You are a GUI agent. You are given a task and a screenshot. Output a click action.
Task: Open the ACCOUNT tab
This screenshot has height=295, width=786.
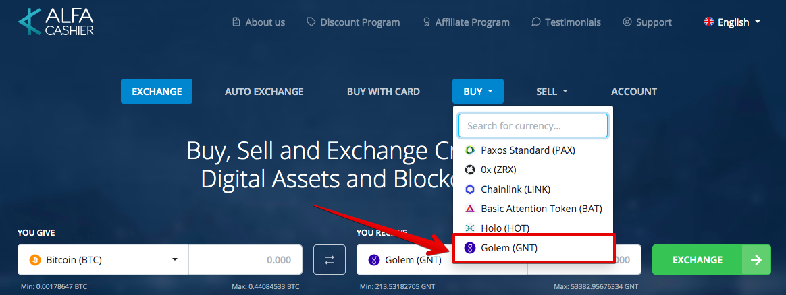tap(634, 92)
